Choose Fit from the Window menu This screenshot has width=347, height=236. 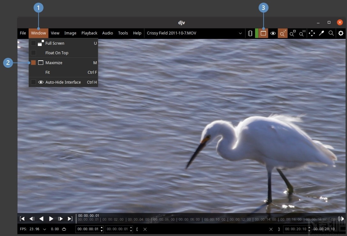point(48,72)
